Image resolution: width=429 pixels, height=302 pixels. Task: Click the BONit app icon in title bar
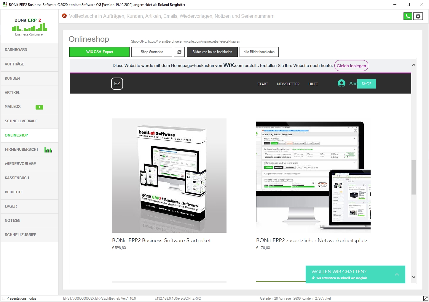[5, 4]
